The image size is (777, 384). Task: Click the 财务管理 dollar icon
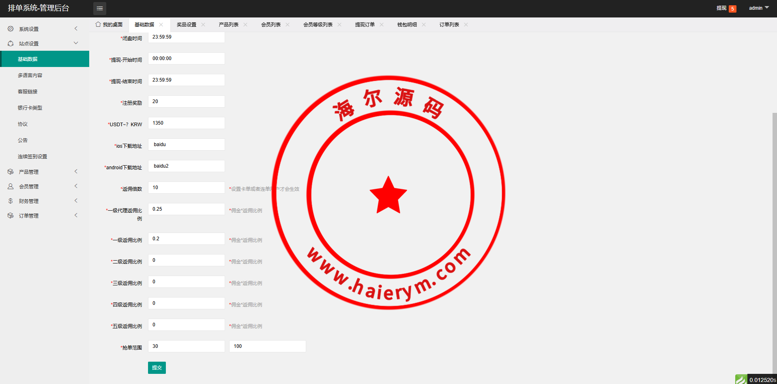[x=11, y=201]
